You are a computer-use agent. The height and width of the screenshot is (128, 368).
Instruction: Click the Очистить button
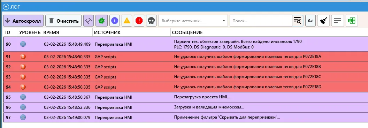click(x=63, y=21)
